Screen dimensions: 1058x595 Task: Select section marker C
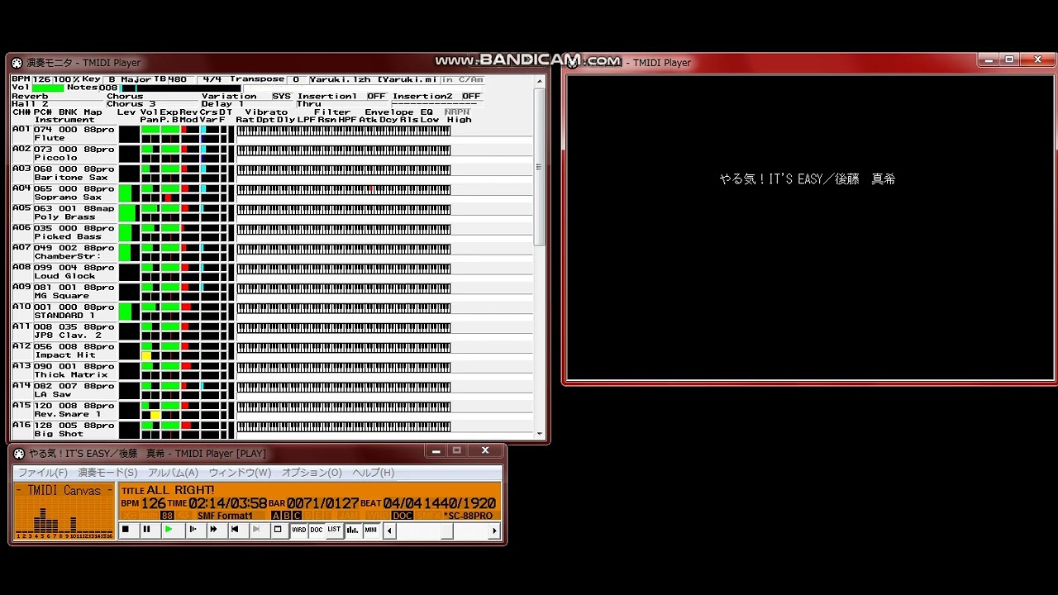(x=297, y=516)
